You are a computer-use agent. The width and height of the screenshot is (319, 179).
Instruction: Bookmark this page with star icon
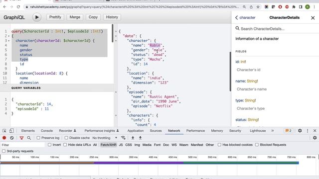pos(258,7)
